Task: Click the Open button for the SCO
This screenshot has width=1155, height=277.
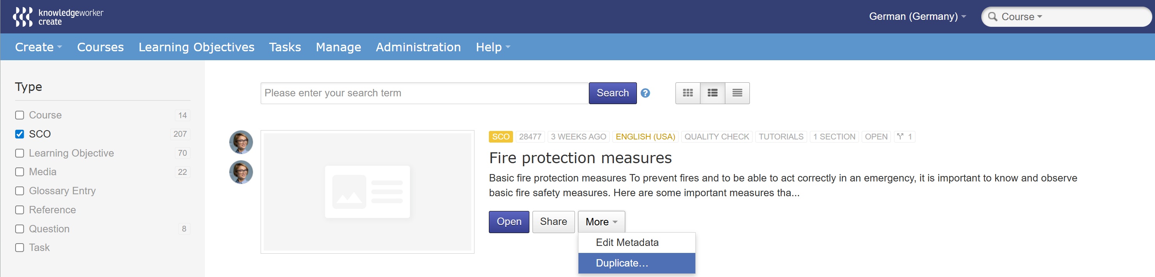Action: click(x=508, y=222)
